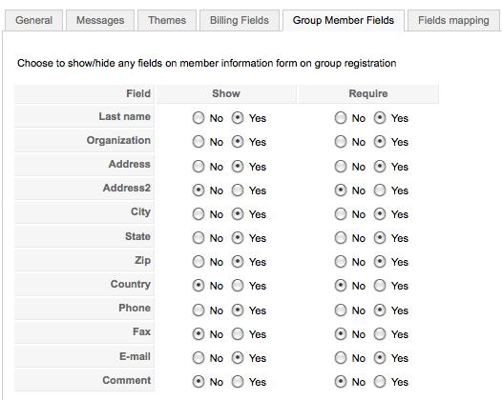The image size is (502, 400).
Task: Set Phone Require to No
Action: pos(341,310)
